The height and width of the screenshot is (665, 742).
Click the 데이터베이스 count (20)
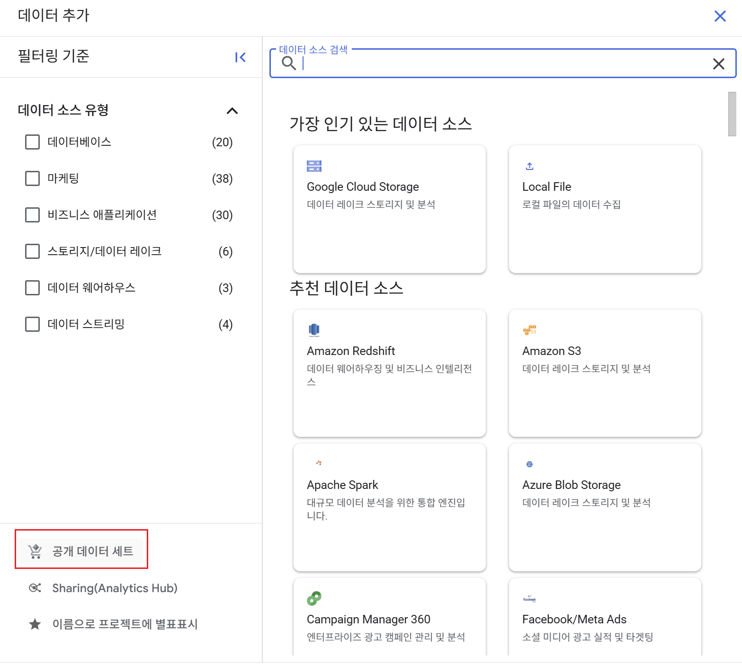pyautogui.click(x=222, y=142)
